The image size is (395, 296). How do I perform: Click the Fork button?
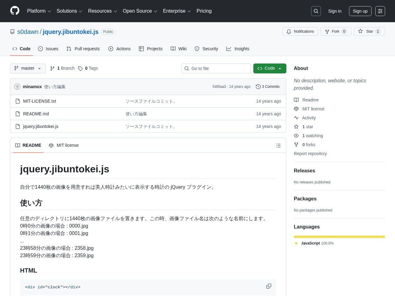336,31
